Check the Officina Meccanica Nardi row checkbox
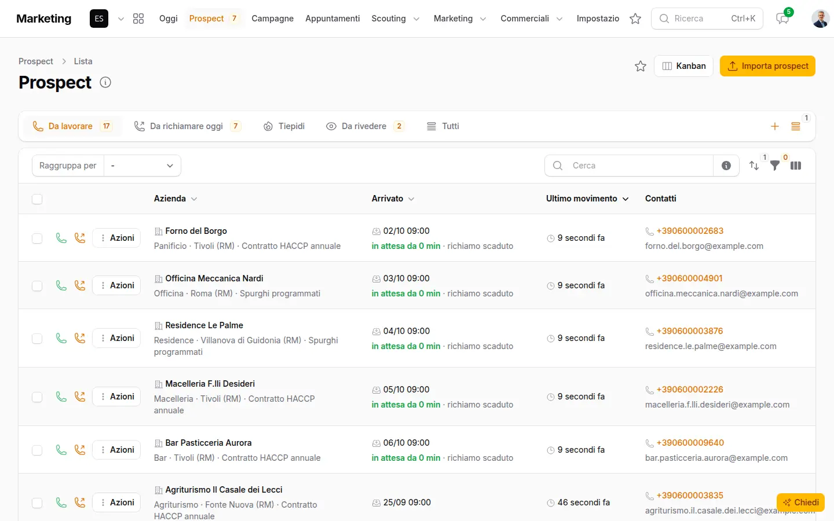The image size is (834, 521). tap(37, 286)
